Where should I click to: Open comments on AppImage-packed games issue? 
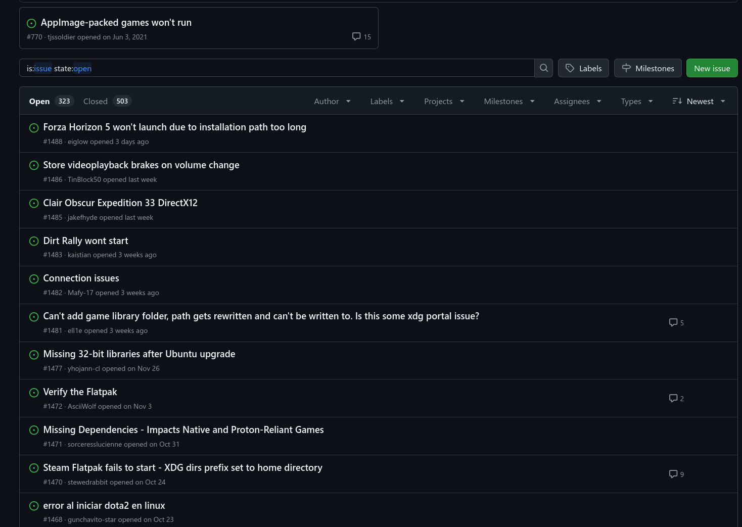pos(361,37)
